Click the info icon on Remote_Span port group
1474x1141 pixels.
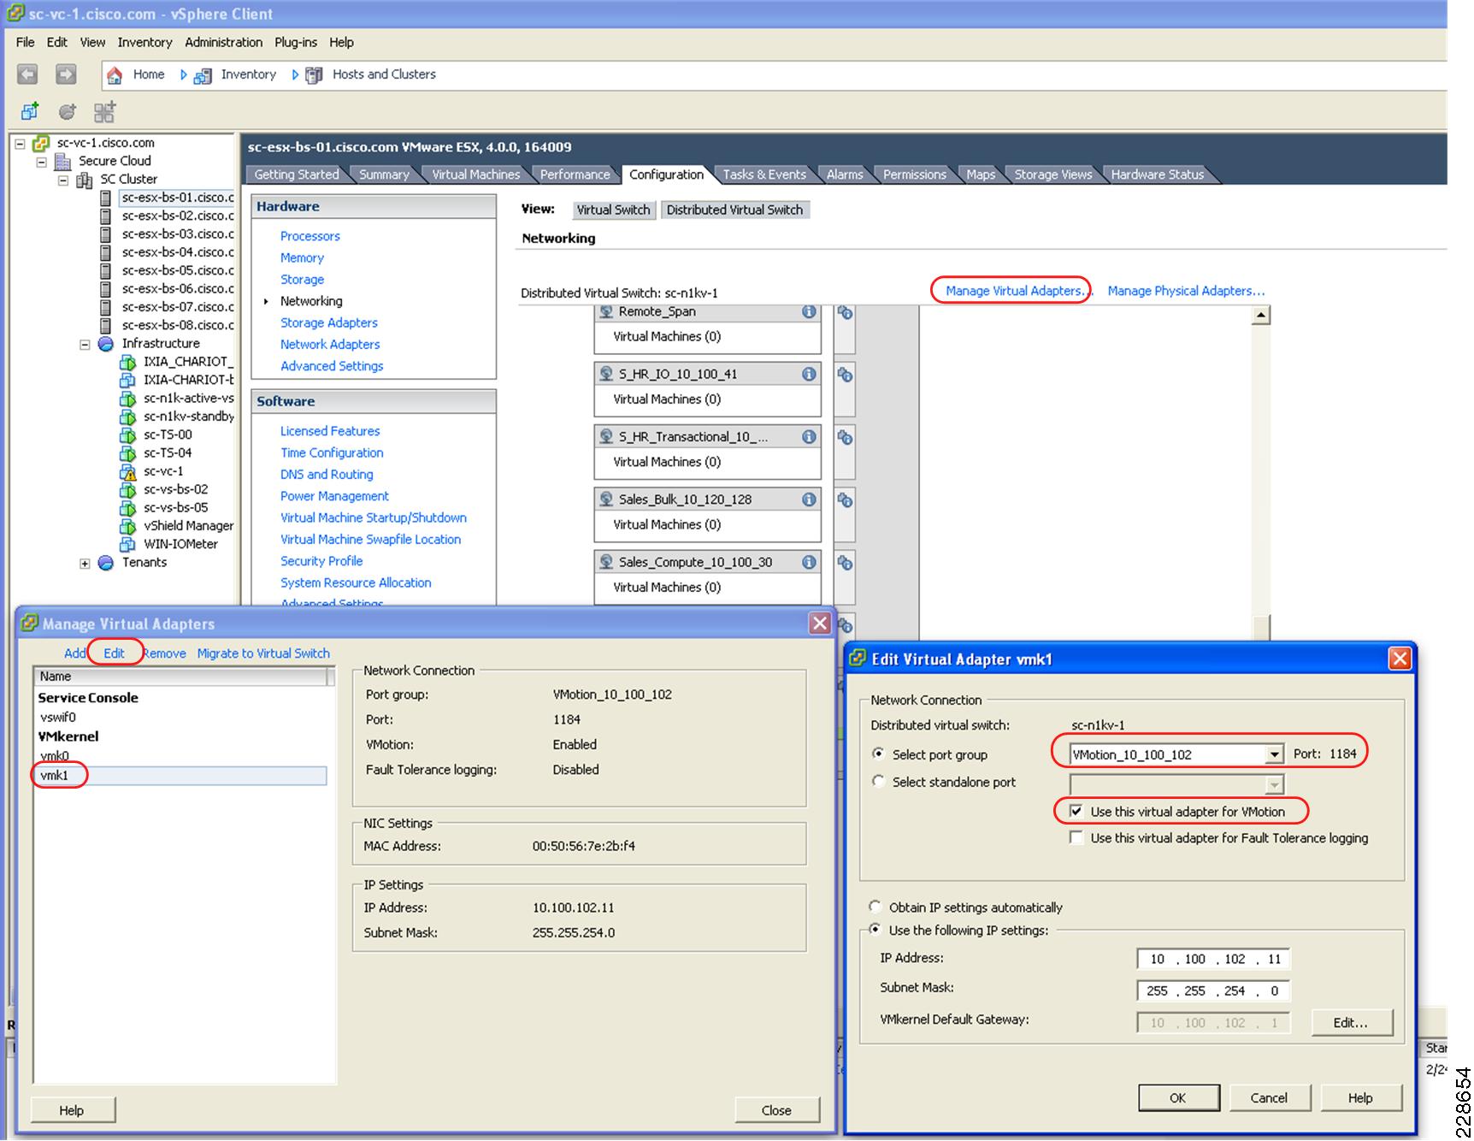coord(809,312)
